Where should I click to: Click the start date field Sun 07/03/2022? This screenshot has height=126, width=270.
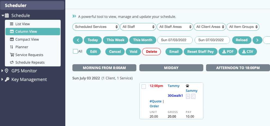(175, 40)
